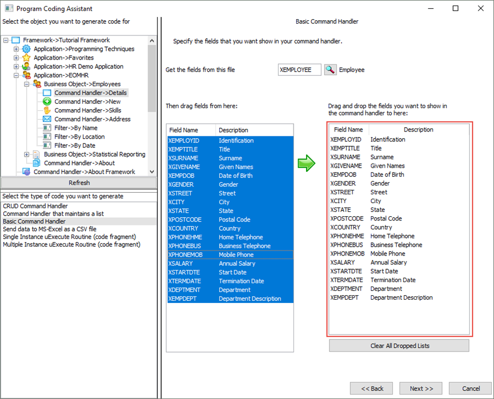Click the Address envelope icon
This screenshot has width=494, height=399.
point(47,119)
